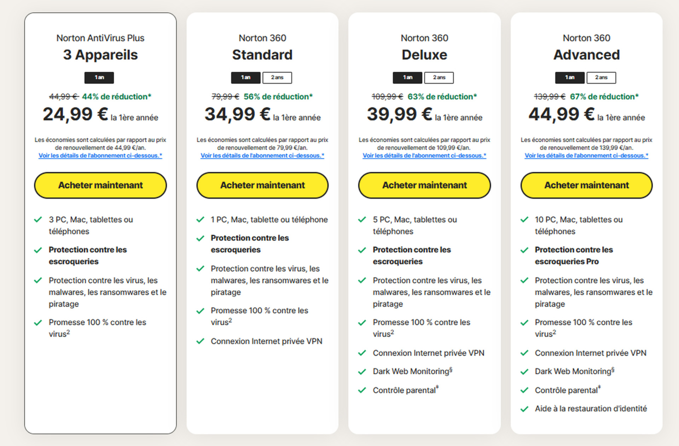Click checkmark beside Dark Web Monitoring in Deluxe
This screenshot has height=446, width=679.
click(x=362, y=372)
